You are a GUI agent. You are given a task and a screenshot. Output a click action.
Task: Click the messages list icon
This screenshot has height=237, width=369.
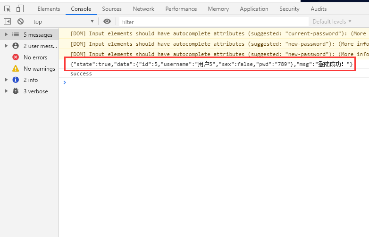(16, 34)
